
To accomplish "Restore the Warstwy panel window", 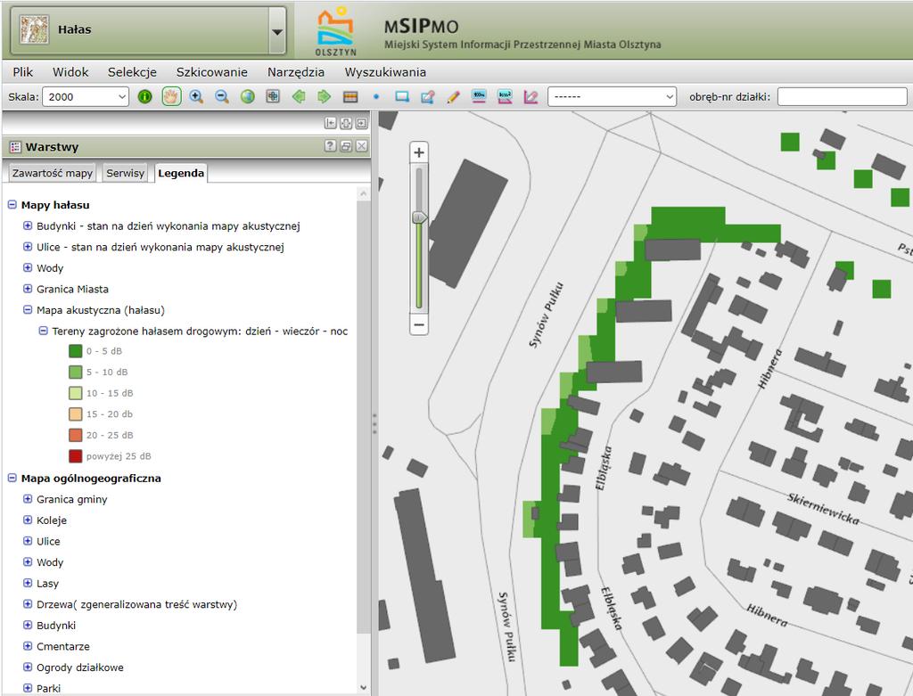I will pyautogui.click(x=346, y=146).
